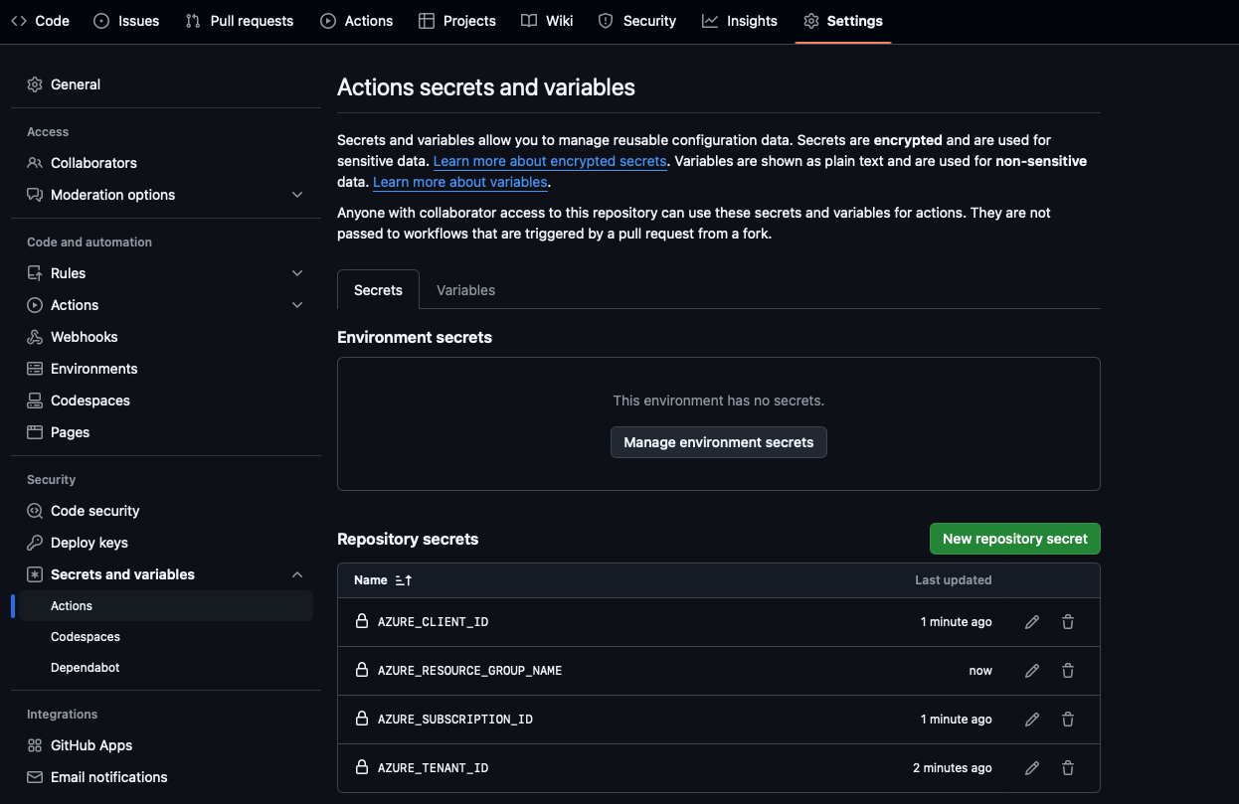1239x804 pixels.
Task: Delete AZURE_TENANT_ID via trash icon
Action: coord(1067,767)
